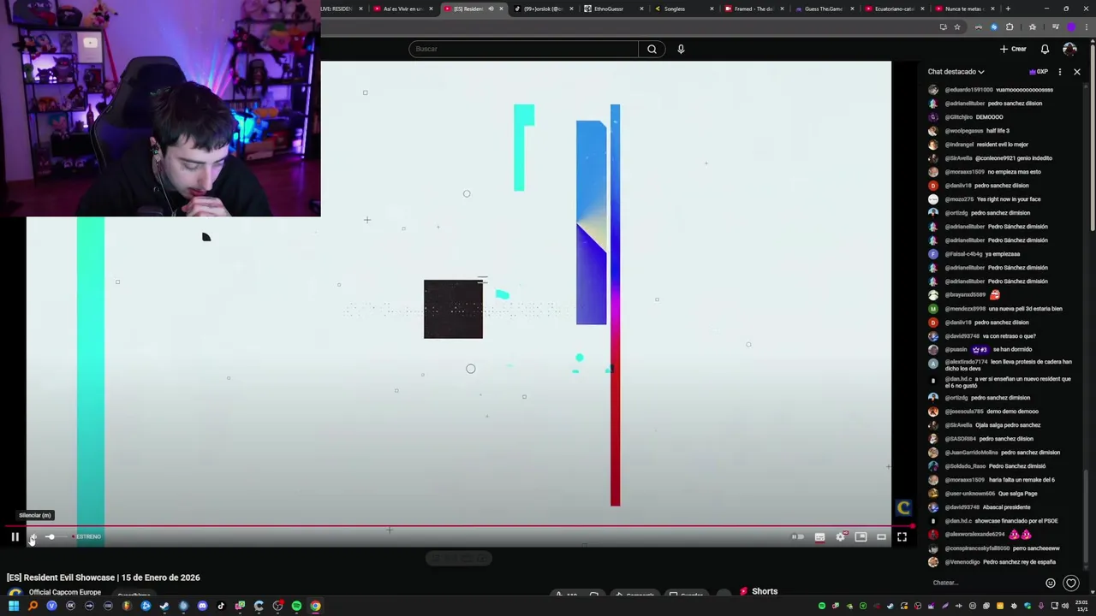
Task: Click the 'Chatear...' message input field
Action: coord(985,583)
